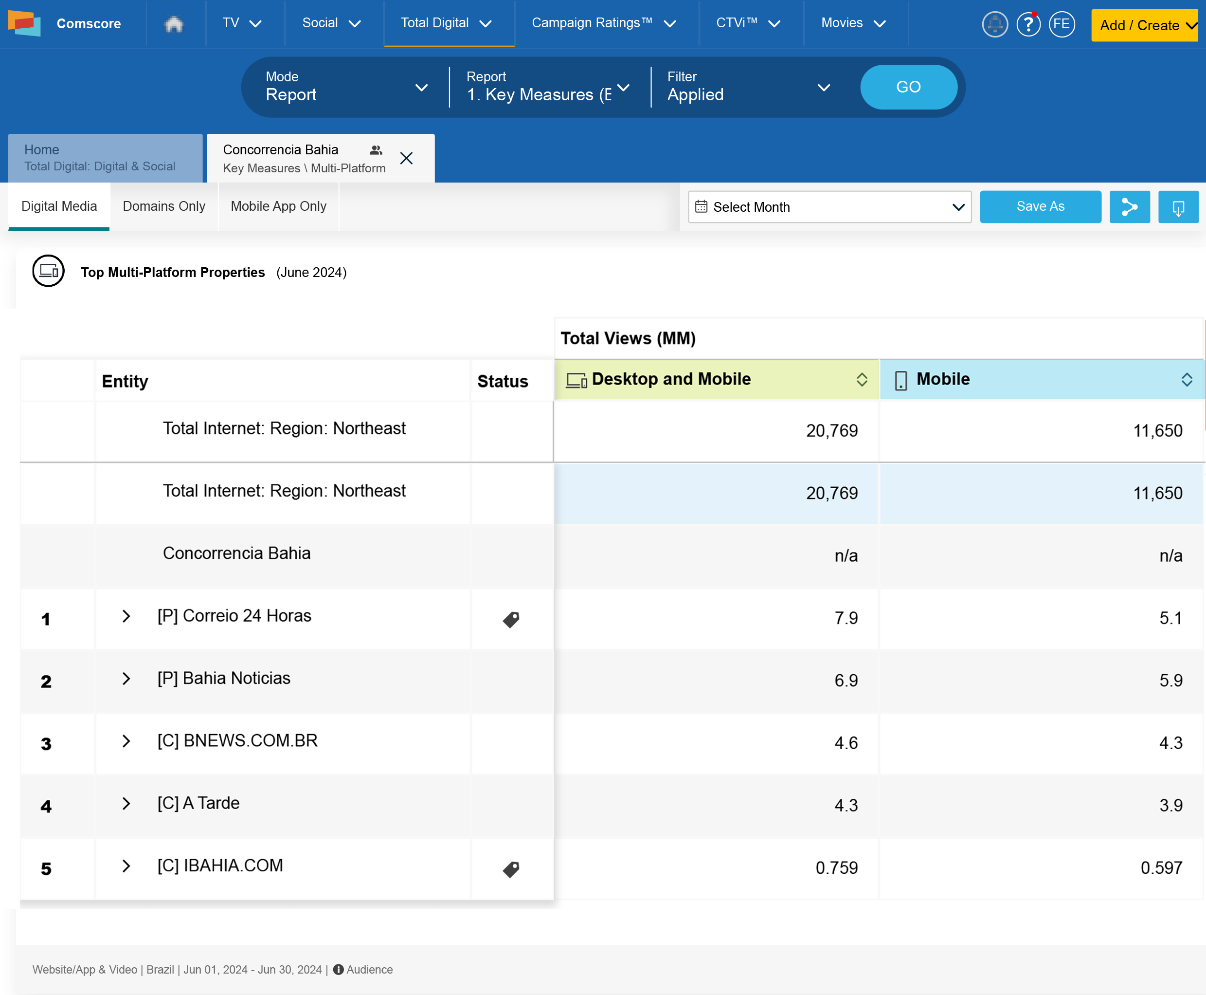Expand the BNEWS.COM.BR row
The height and width of the screenshot is (995, 1206).
click(x=126, y=741)
